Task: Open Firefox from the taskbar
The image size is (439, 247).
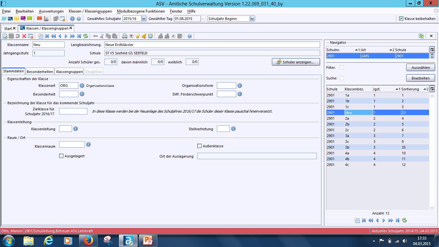Action: 88,241
